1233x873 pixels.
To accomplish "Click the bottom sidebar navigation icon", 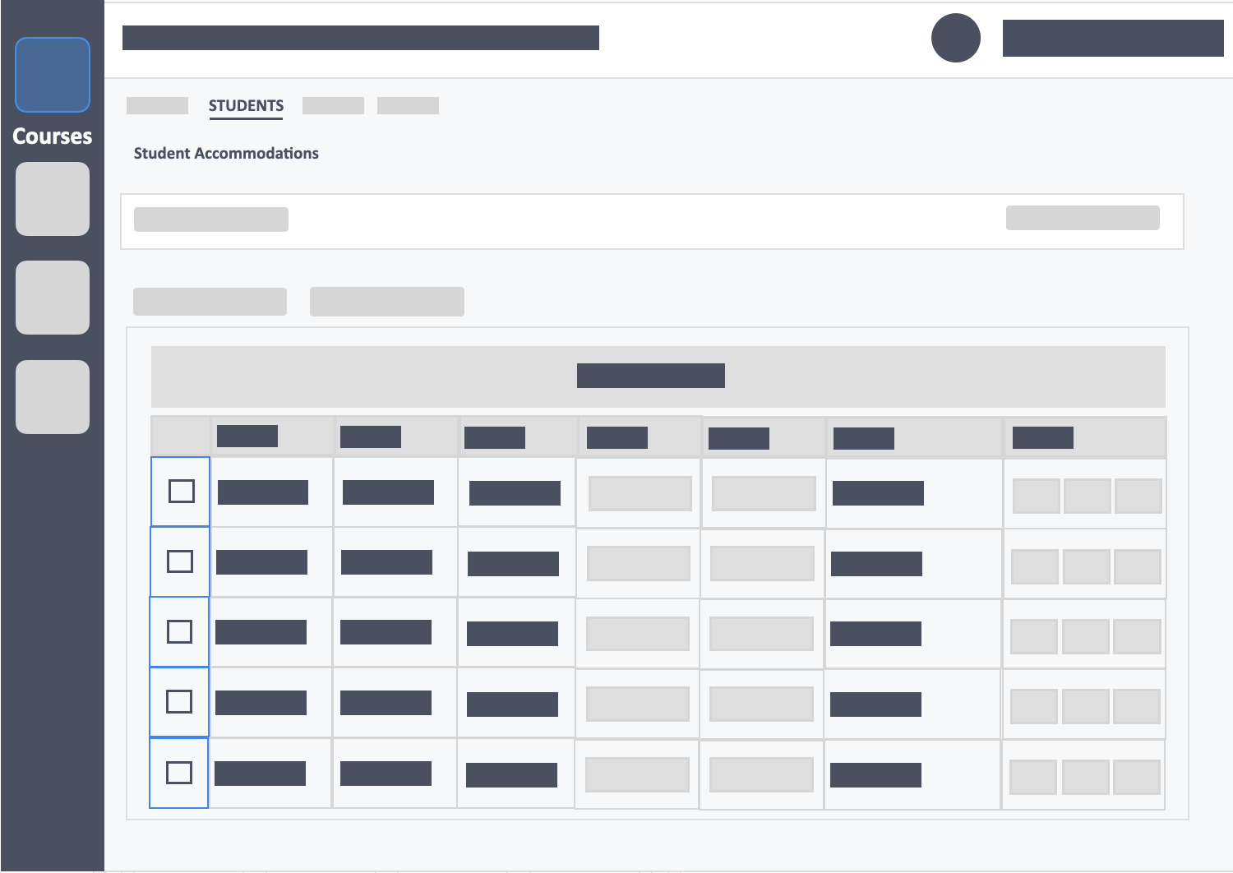I will click(x=52, y=397).
